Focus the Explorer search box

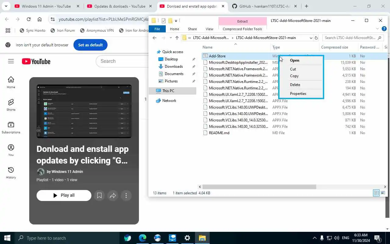coord(353,38)
